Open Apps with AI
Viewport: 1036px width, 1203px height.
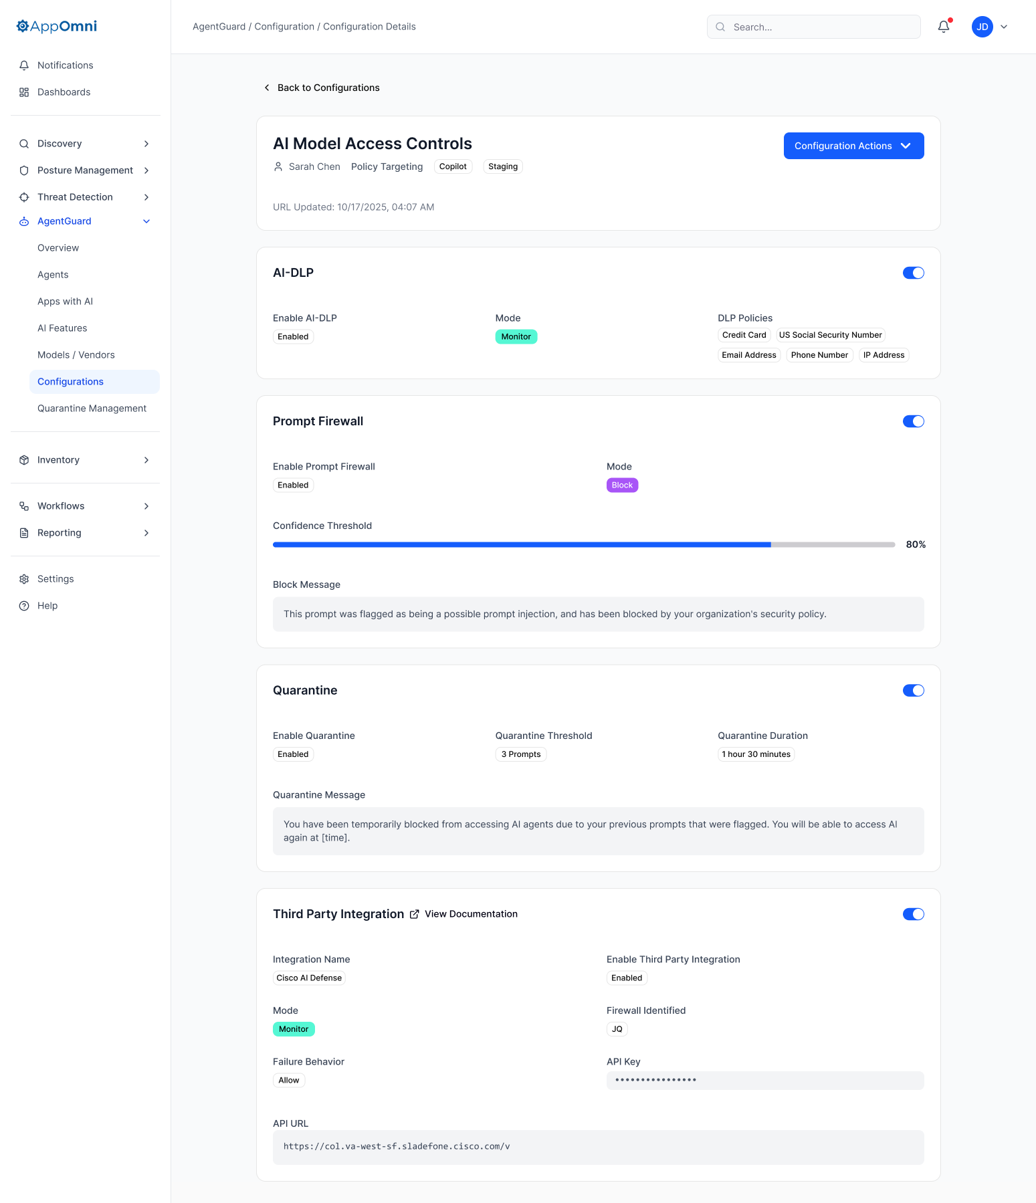point(65,301)
